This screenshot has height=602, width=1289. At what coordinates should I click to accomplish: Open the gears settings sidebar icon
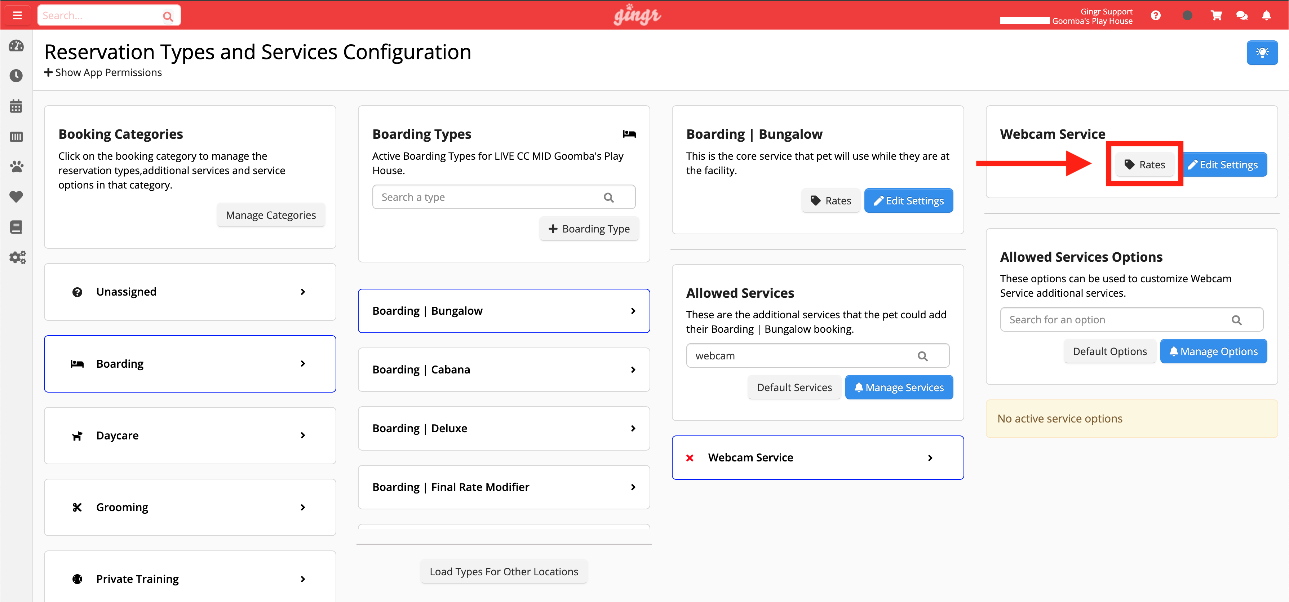[x=17, y=257]
